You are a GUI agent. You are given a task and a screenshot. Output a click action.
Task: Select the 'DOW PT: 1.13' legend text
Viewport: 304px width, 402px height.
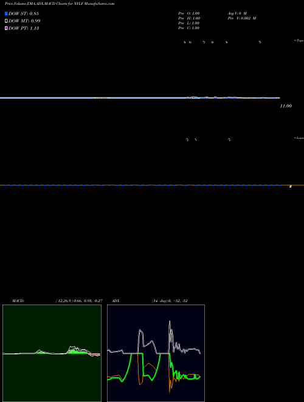point(24,28)
